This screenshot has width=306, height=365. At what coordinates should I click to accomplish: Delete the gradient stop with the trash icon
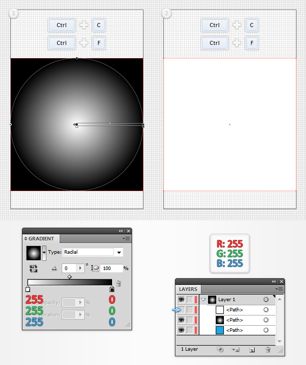[x=118, y=283]
